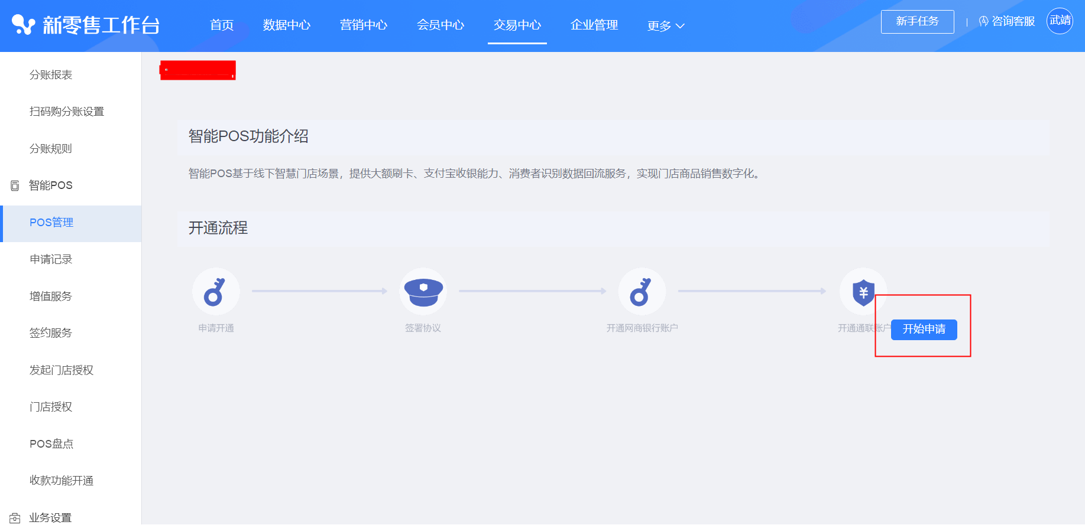Expand the 更多 dropdown menu
The image size is (1085, 525).
[x=665, y=26]
